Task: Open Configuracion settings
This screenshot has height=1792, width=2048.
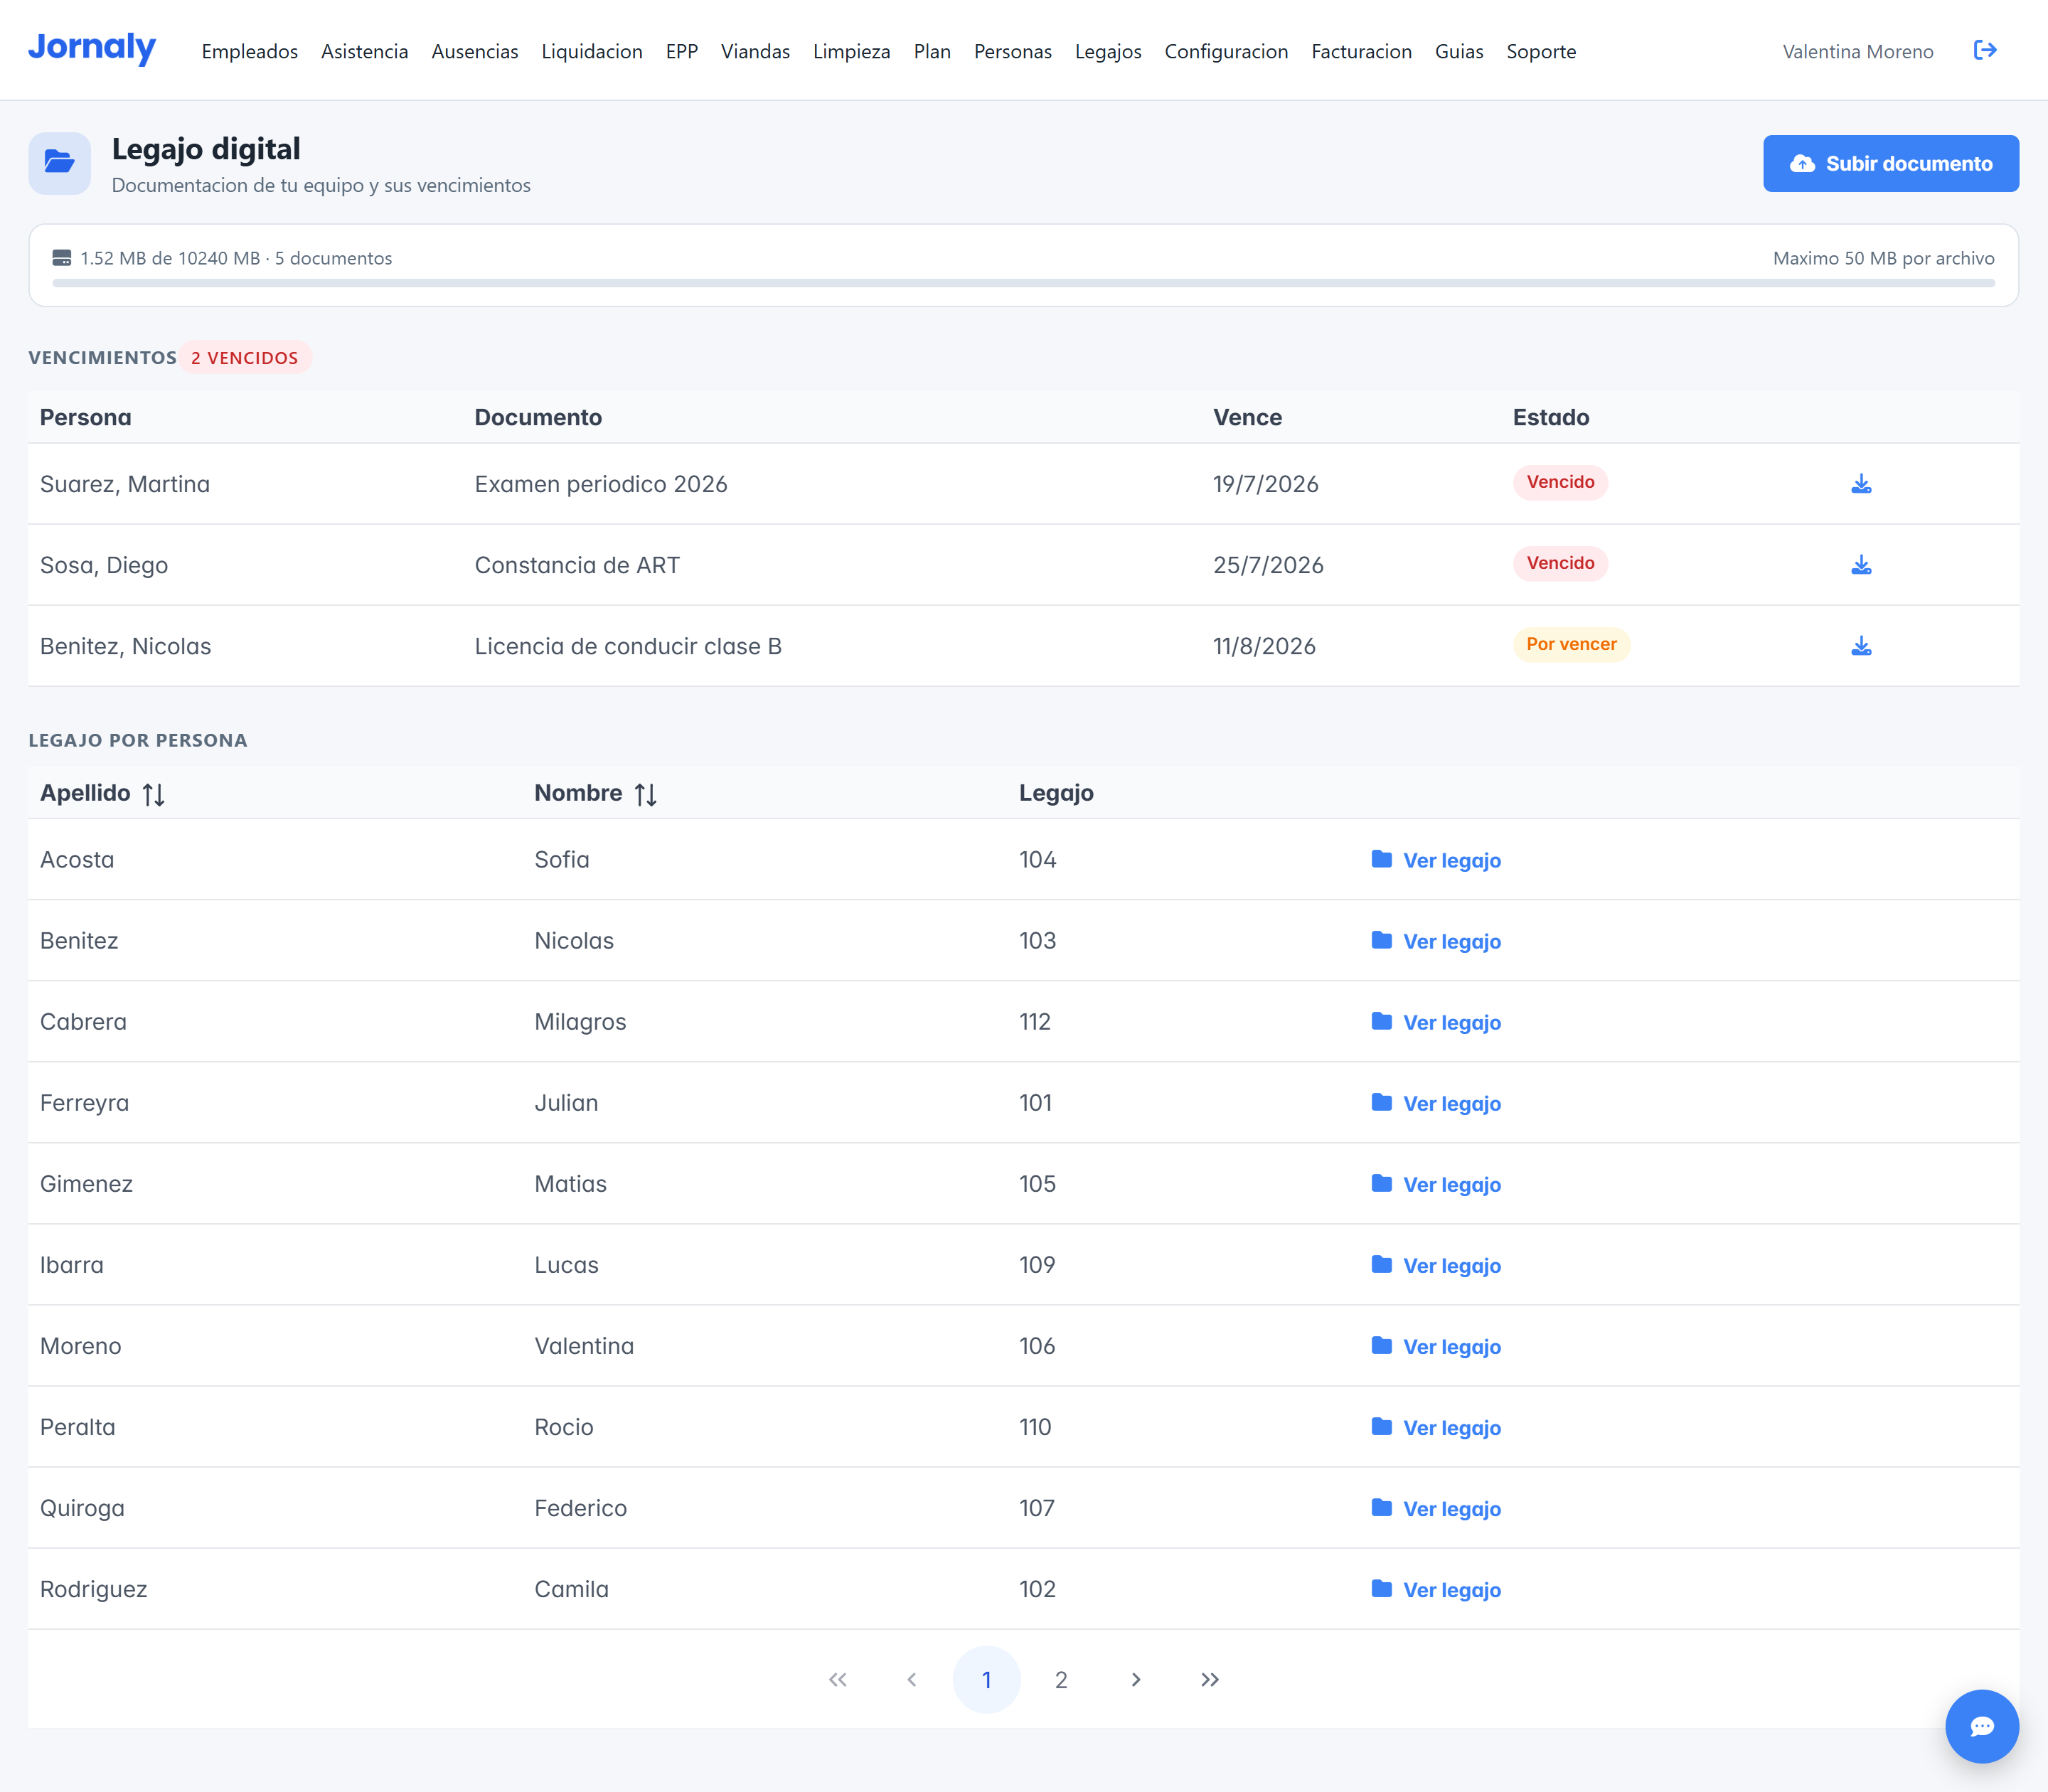Action: tap(1226, 51)
